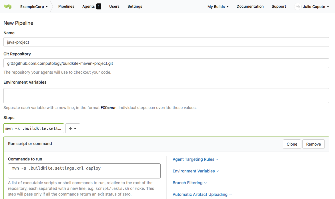Image resolution: width=335 pixels, height=199 pixels.
Task: Go to the Pipelines page
Action: click(x=66, y=6)
